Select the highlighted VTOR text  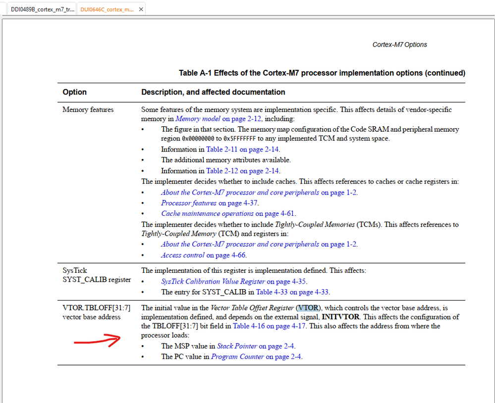pos(307,307)
